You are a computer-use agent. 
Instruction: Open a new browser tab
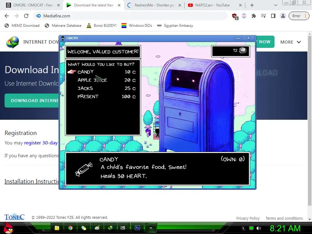252,5
